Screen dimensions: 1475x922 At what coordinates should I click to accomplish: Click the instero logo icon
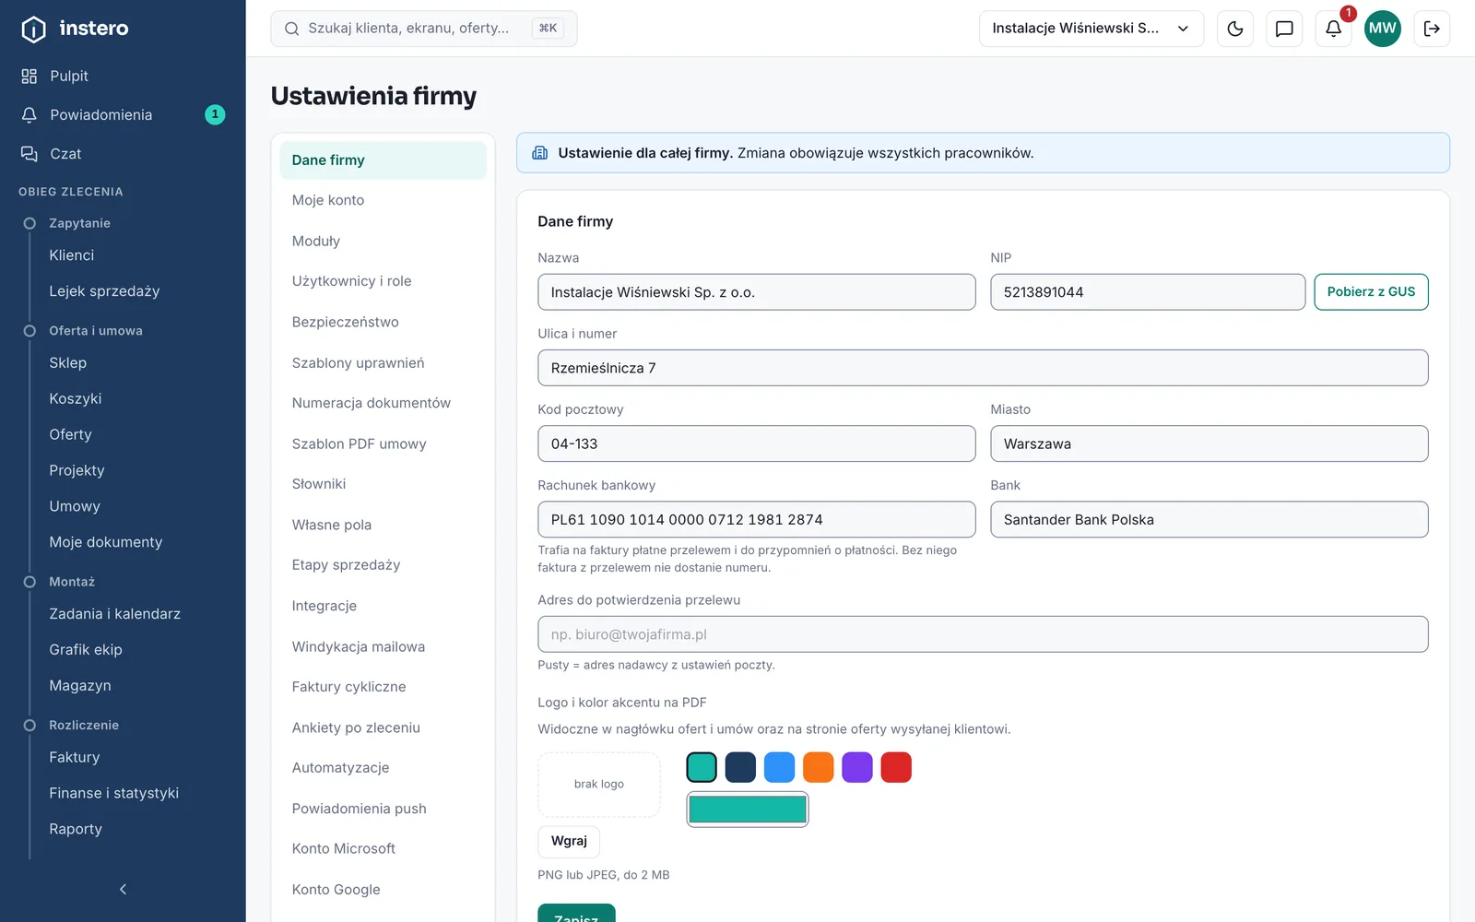(x=33, y=30)
